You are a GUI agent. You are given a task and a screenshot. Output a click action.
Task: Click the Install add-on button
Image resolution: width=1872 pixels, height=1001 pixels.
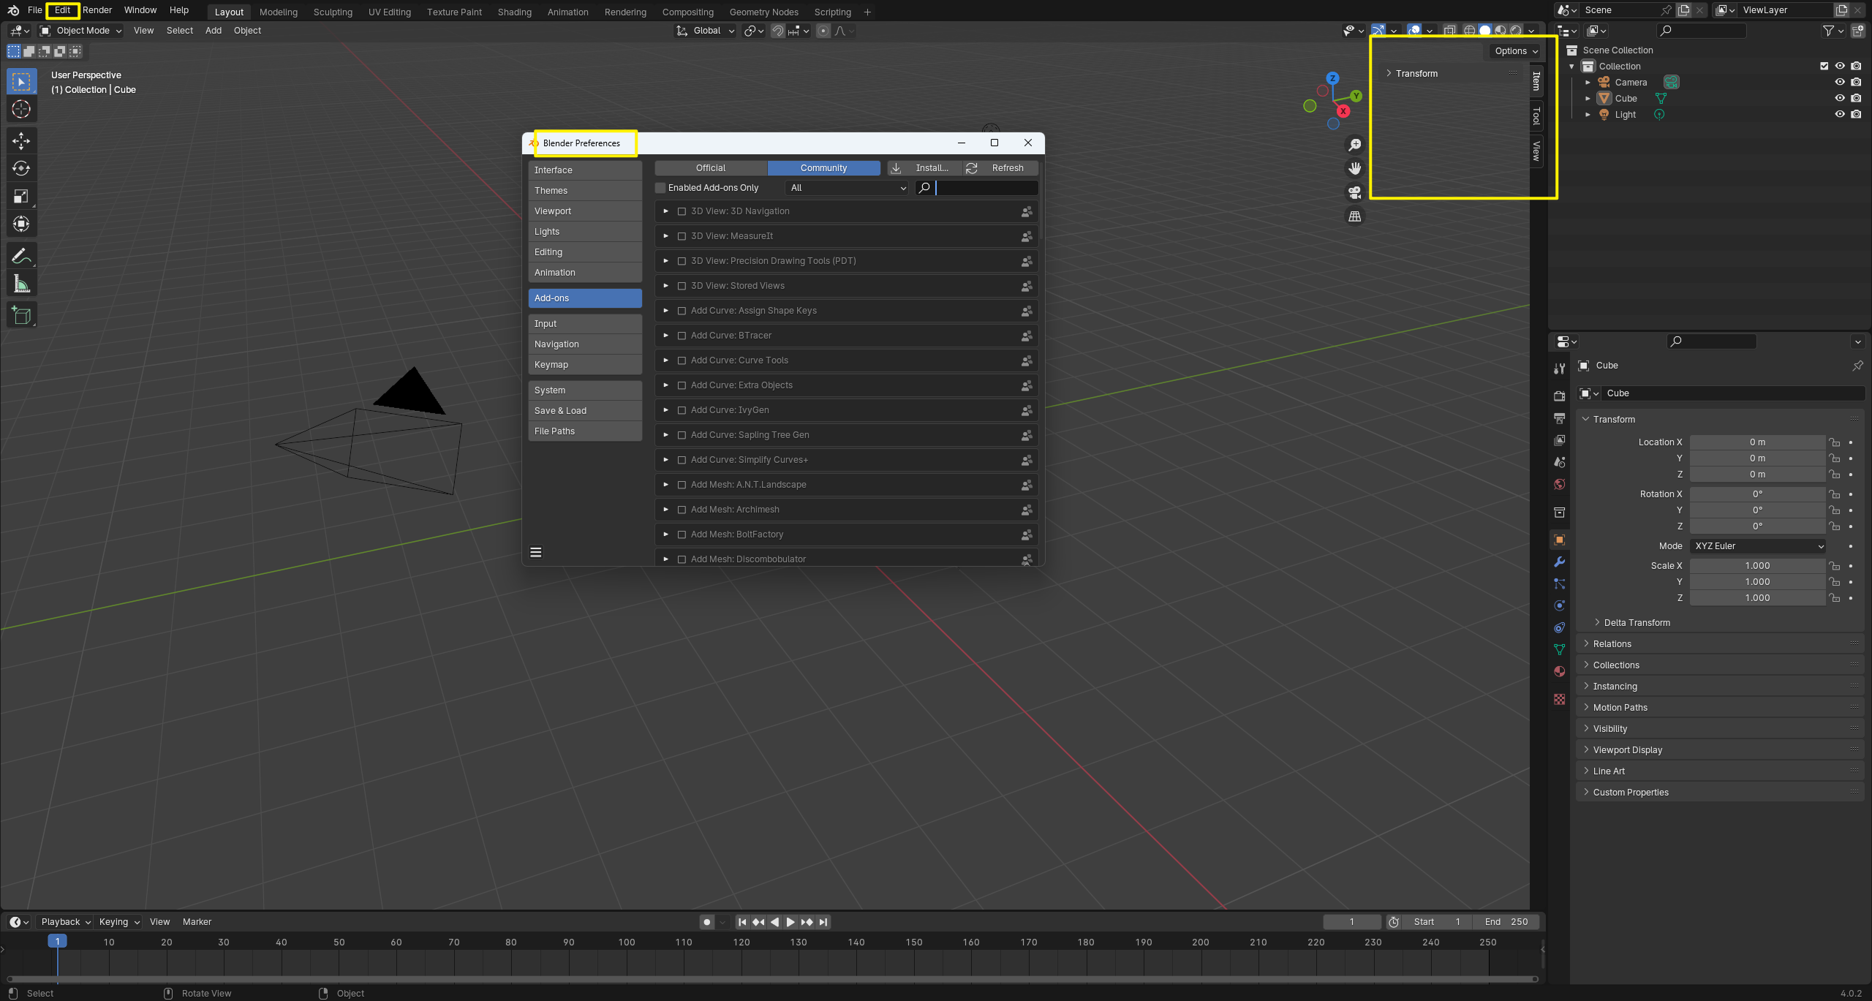(924, 167)
